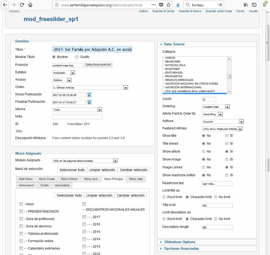
Task: Open the Ordering dropdown
Action: 216,107
